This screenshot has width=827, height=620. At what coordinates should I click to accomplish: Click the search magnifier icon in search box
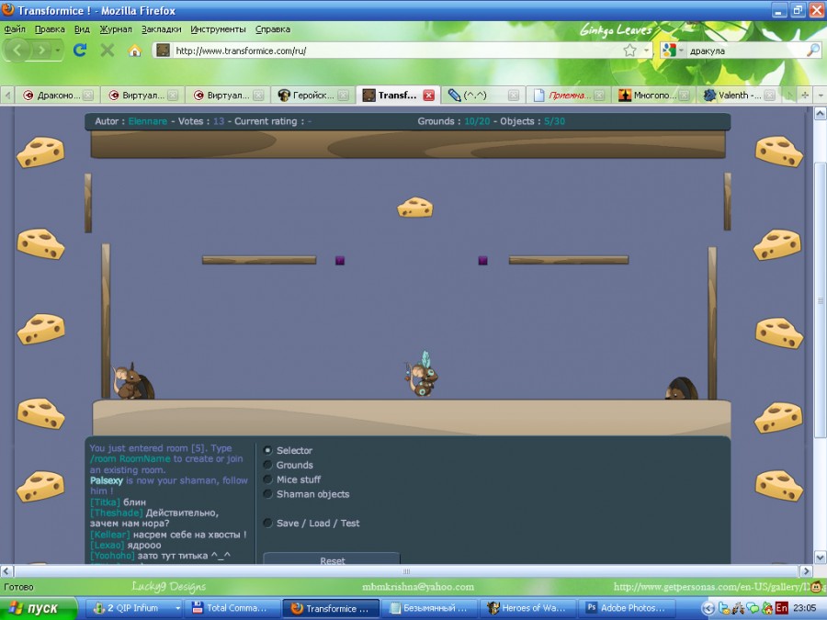tap(813, 51)
